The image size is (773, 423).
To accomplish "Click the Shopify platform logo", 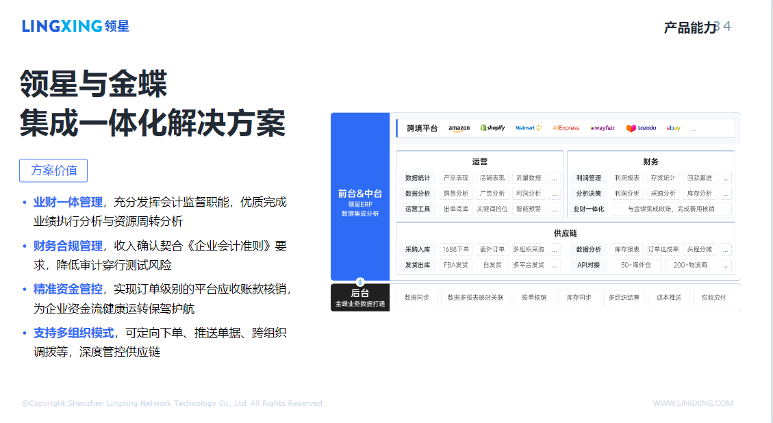I will click(x=492, y=128).
